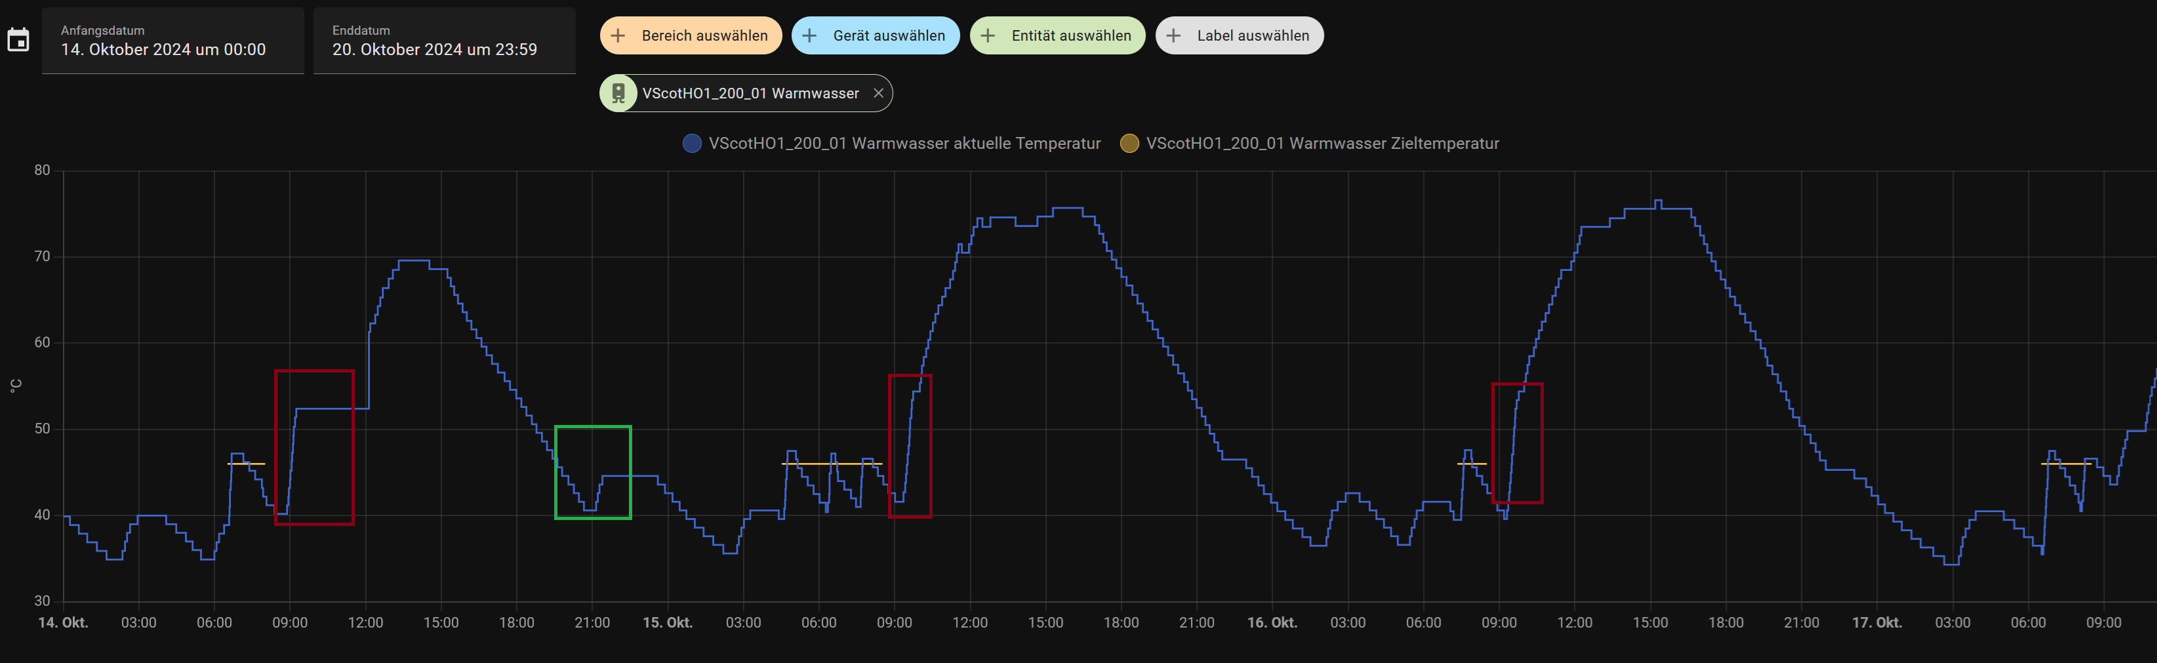Screen dimensions: 2157x663
Task: Click the 16. Okt. axis label
Action: [1272, 622]
